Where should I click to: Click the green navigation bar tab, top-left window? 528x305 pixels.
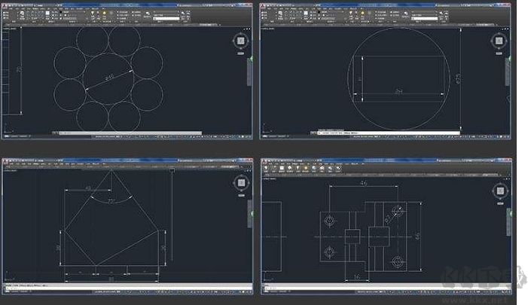251,59
